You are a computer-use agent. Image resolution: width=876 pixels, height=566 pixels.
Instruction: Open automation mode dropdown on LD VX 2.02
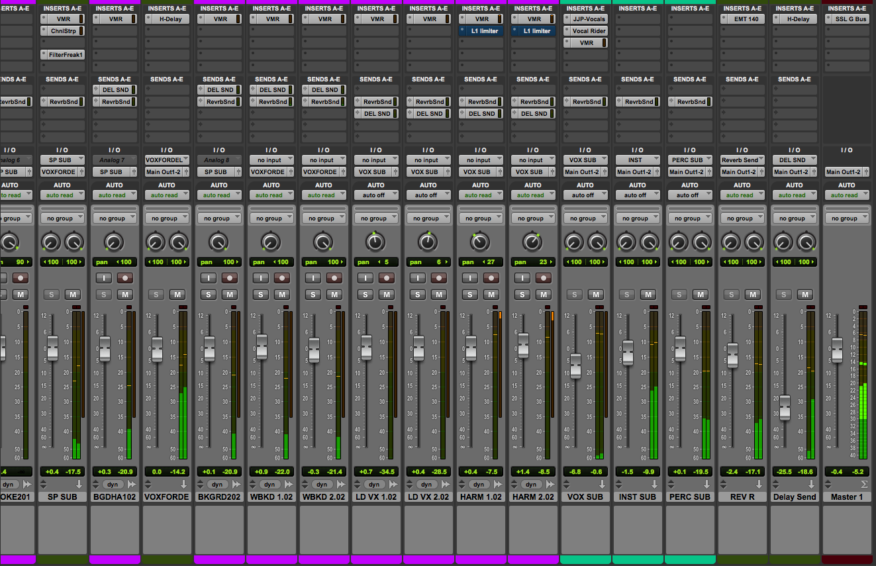click(428, 195)
